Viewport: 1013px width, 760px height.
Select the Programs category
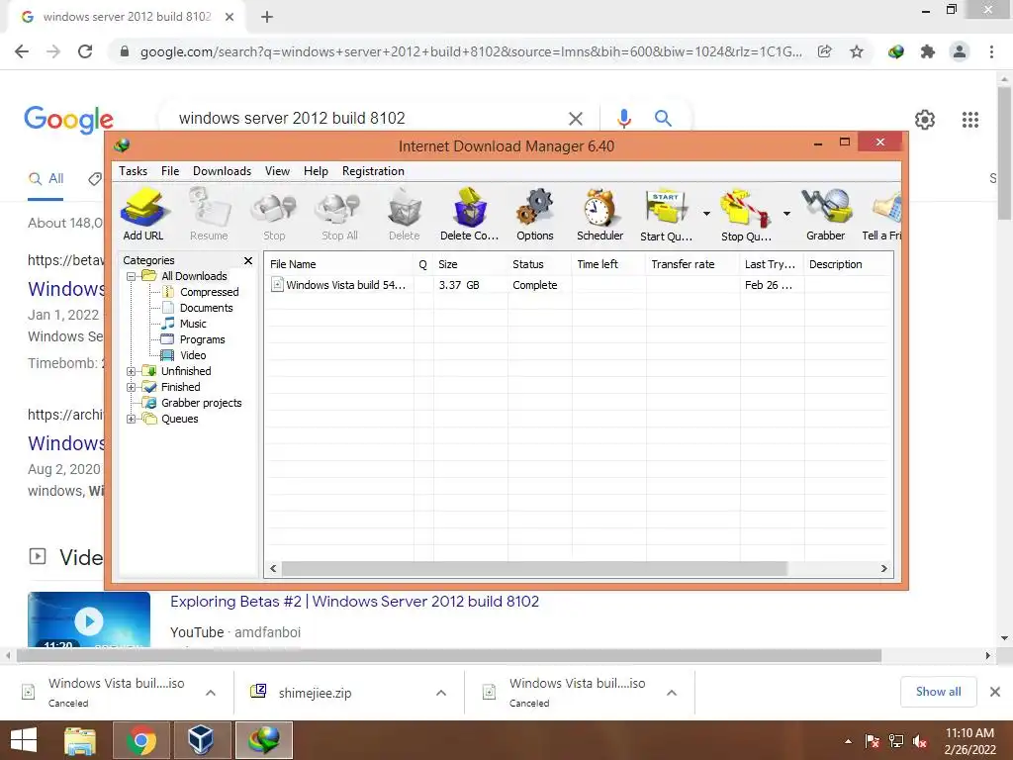pos(202,340)
